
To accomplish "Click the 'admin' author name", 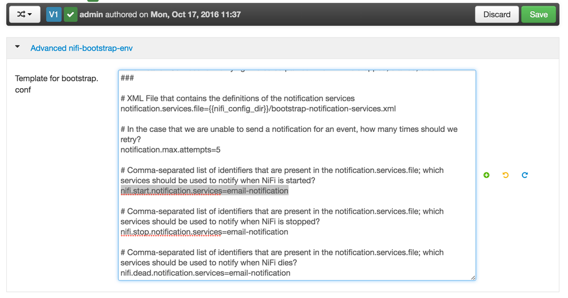I will [91, 14].
